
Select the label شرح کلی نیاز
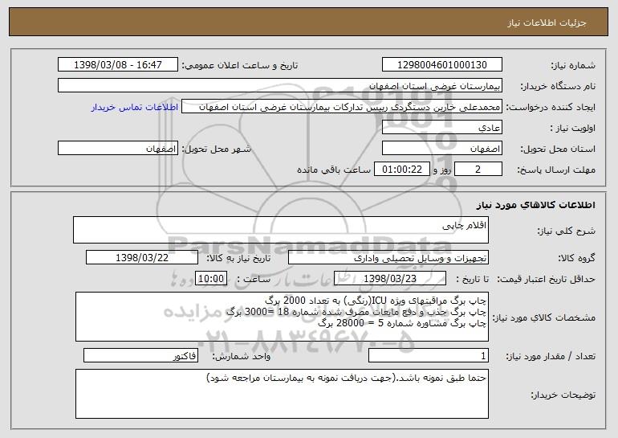coord(567,231)
